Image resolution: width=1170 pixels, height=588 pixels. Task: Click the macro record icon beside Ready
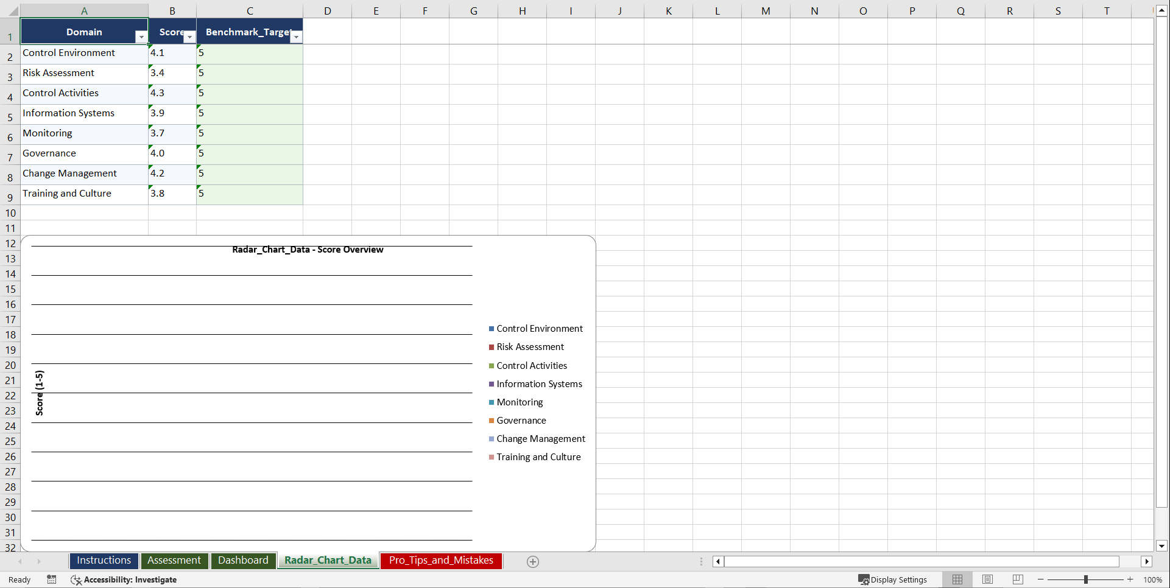[x=52, y=579]
